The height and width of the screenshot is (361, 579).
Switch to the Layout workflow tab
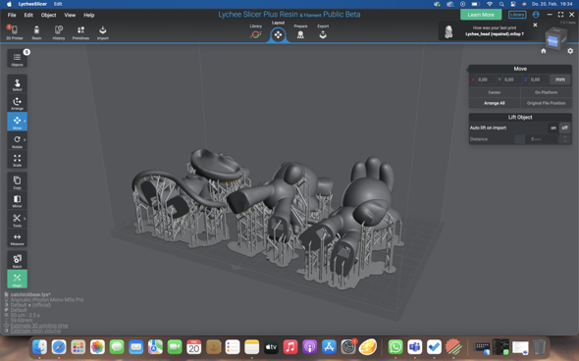pos(278,31)
